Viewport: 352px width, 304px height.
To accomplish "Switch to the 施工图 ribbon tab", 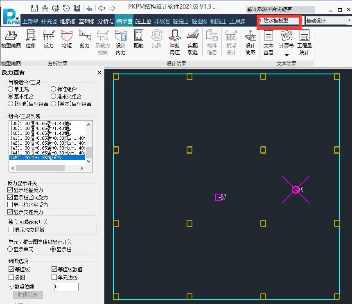I will [143, 21].
